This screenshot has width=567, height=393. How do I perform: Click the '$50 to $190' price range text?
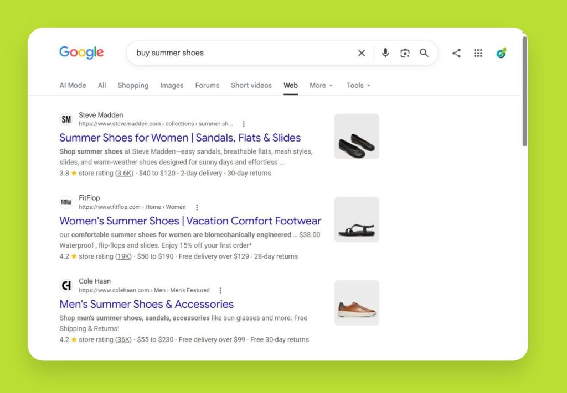[x=156, y=256]
